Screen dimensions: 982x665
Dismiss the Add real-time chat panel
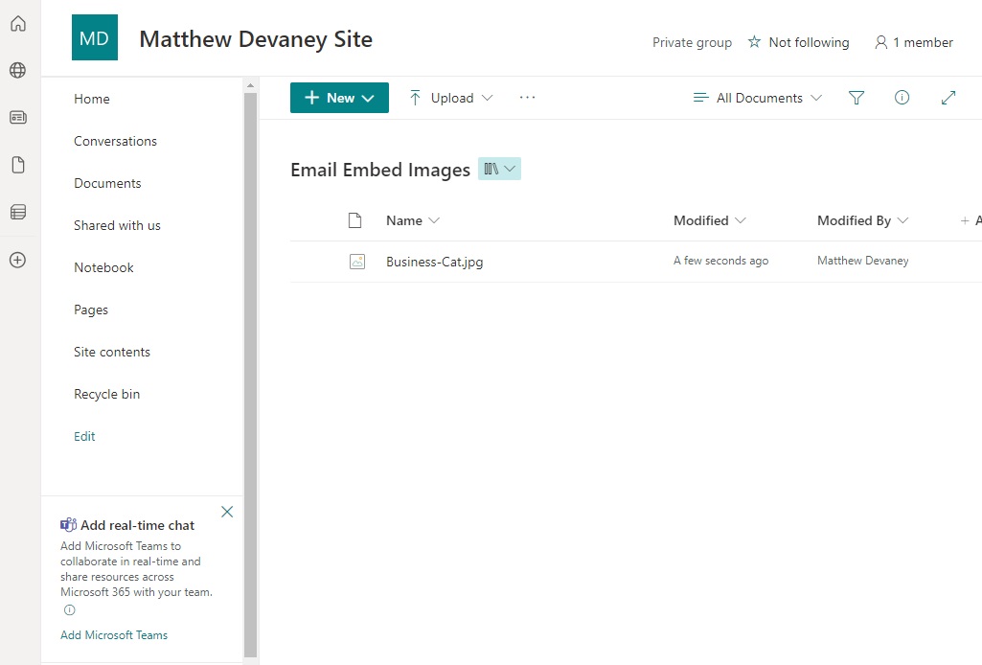click(x=227, y=512)
